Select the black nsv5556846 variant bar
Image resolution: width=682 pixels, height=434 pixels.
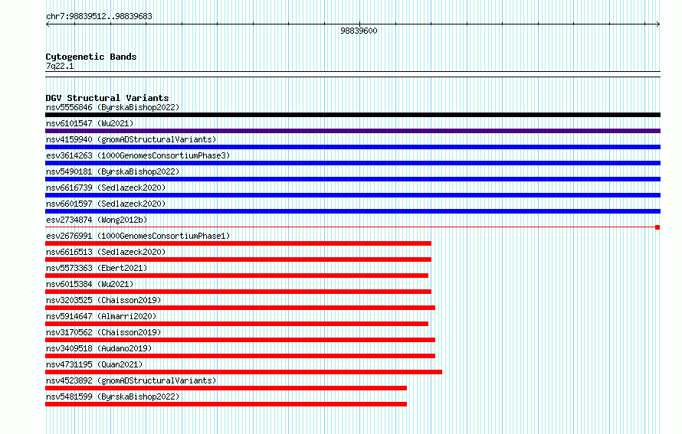(352, 115)
